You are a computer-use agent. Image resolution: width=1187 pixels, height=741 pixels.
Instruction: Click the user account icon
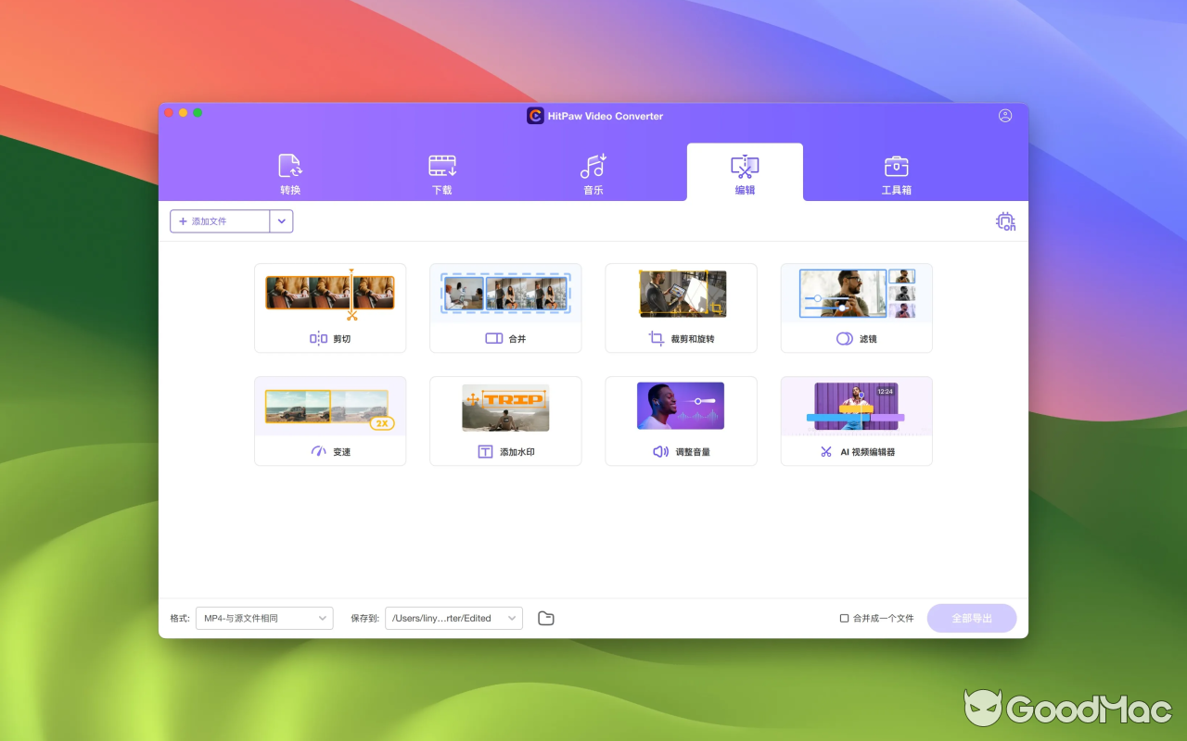point(1005,115)
